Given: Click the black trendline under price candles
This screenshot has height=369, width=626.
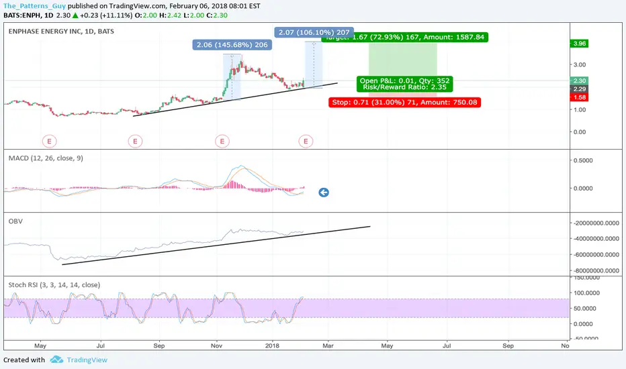Looking at the screenshot, I should [x=235, y=100].
